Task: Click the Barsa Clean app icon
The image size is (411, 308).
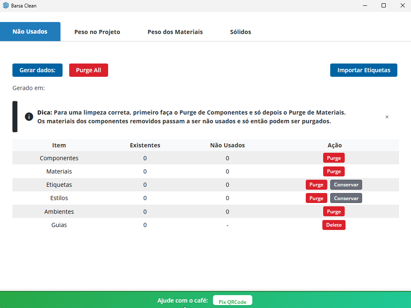Action: 5,6
